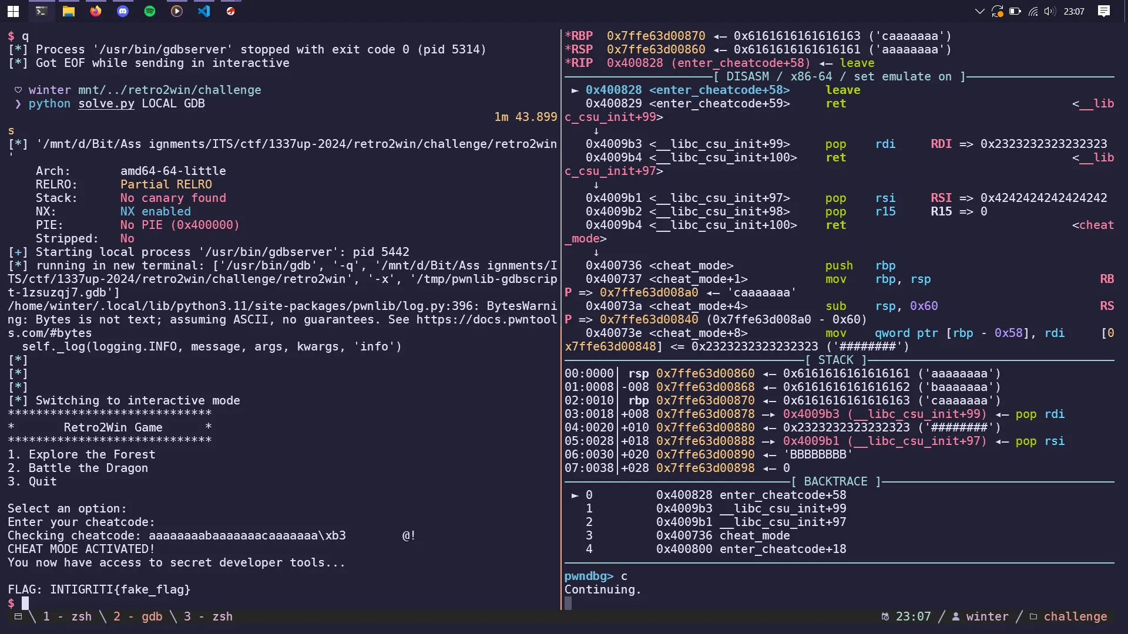The image size is (1128, 634).
Task: Click the Windows Update sync tray icon
Action: tap(997, 11)
